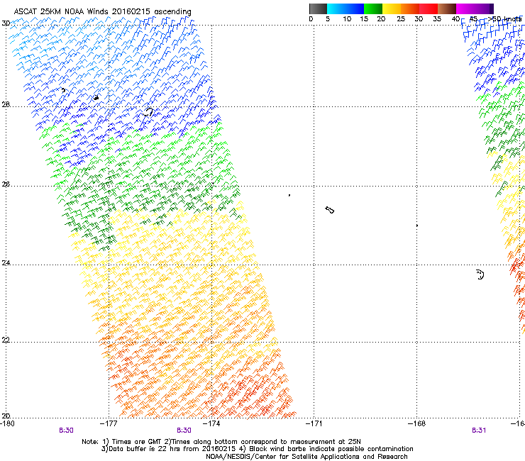525x461 pixels.
Task: Click the circular atoll outline near 28N inside blue barbs
Action: coord(148,112)
